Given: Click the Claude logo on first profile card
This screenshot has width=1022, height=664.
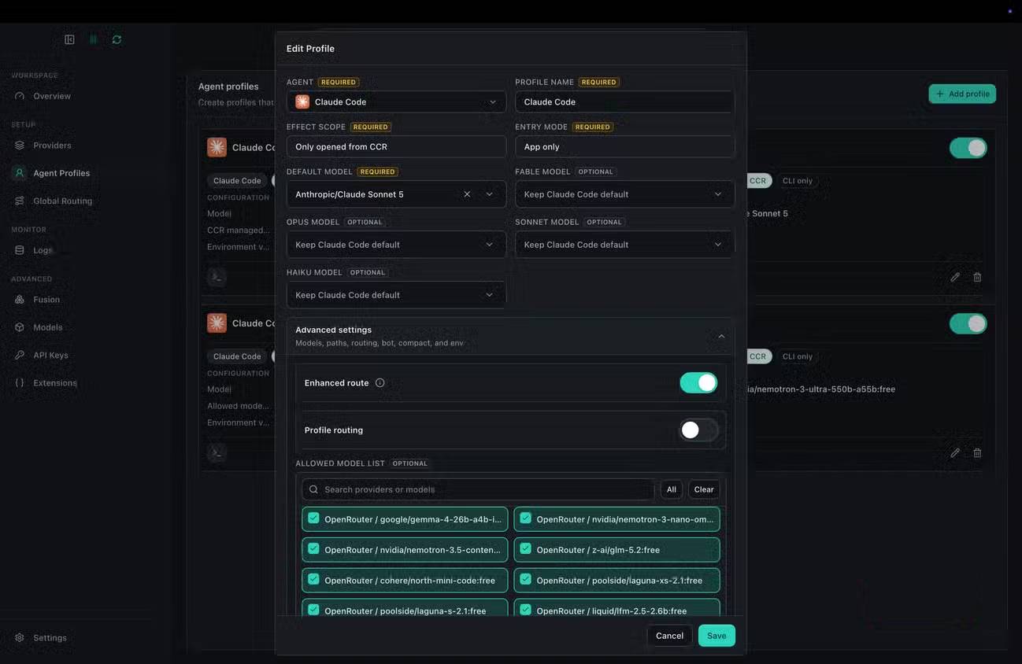Looking at the screenshot, I should [x=217, y=147].
